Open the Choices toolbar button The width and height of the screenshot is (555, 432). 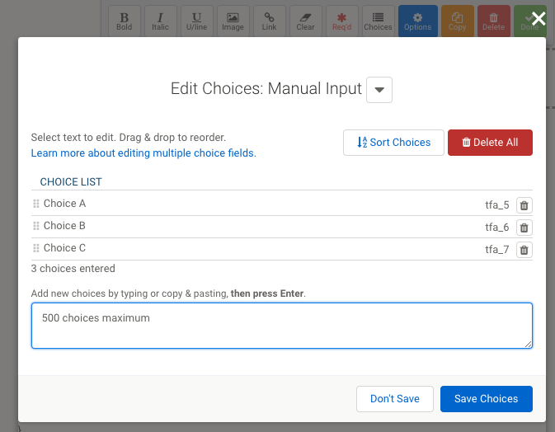(378, 21)
